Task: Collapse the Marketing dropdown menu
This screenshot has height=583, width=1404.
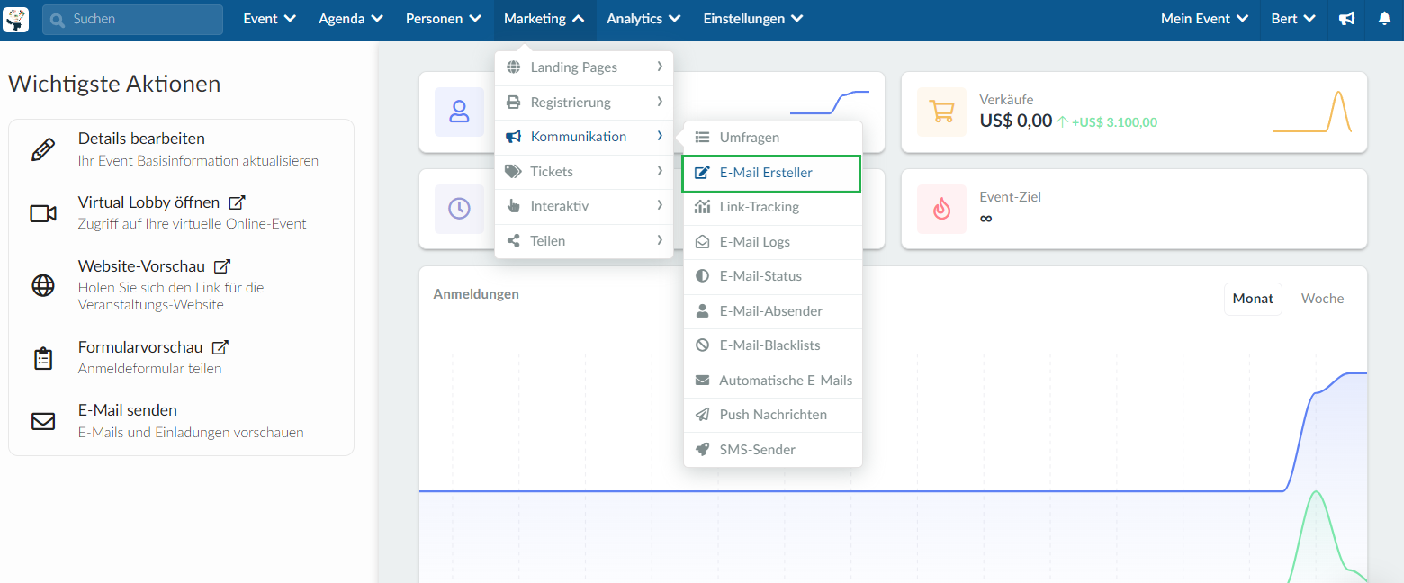Action: [544, 19]
